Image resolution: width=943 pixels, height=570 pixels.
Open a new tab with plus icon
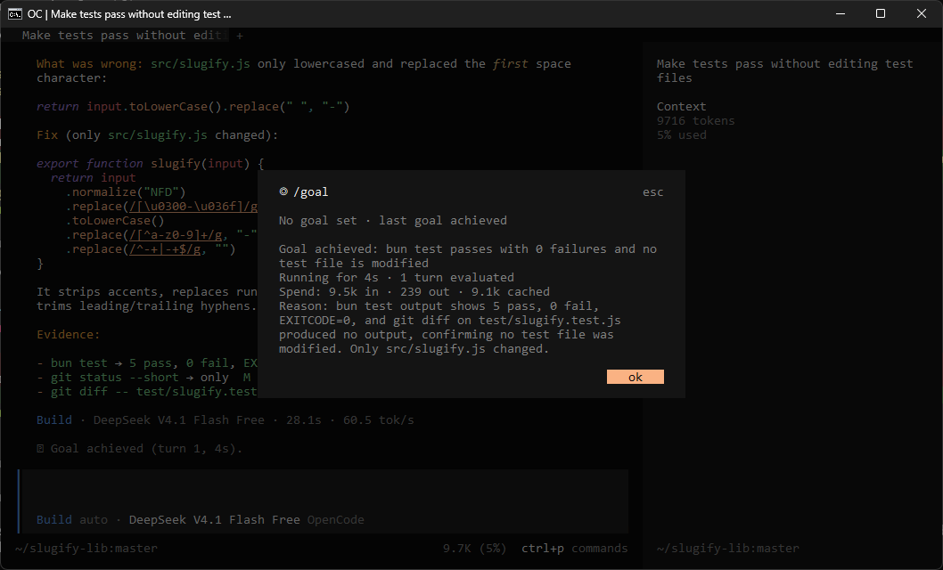point(240,36)
